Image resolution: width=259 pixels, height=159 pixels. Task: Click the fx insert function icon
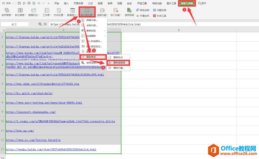(45, 24)
